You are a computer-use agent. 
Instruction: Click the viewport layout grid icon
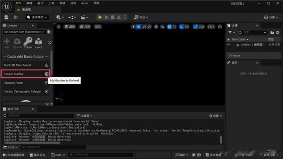(x=220, y=27)
